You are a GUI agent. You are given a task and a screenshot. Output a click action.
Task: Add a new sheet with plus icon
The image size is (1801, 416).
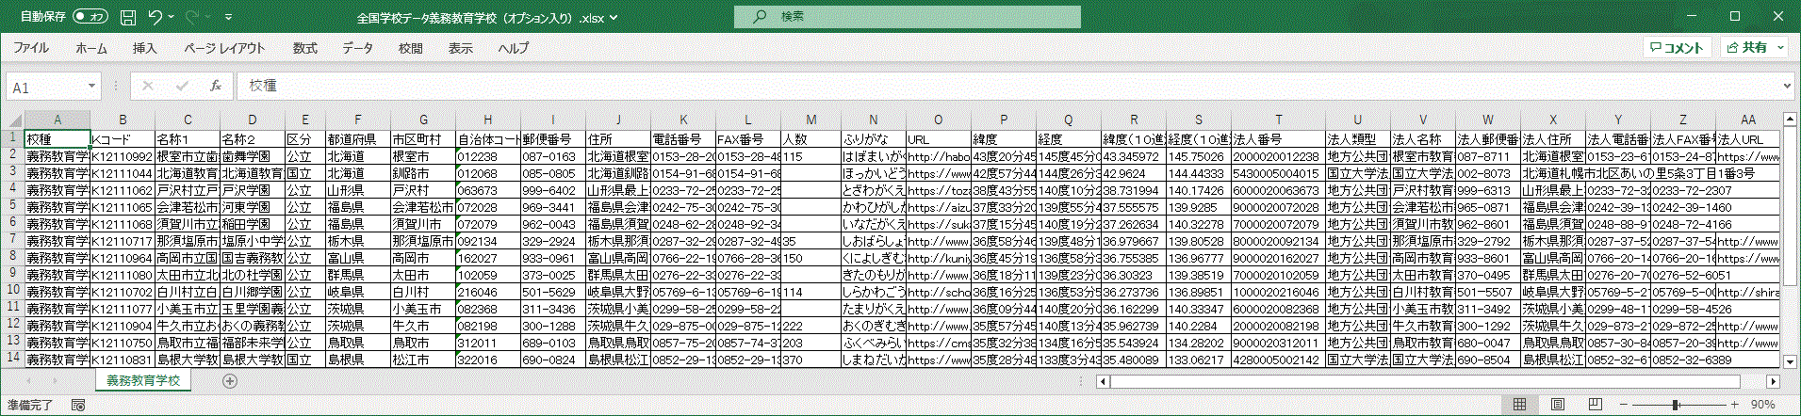click(230, 381)
